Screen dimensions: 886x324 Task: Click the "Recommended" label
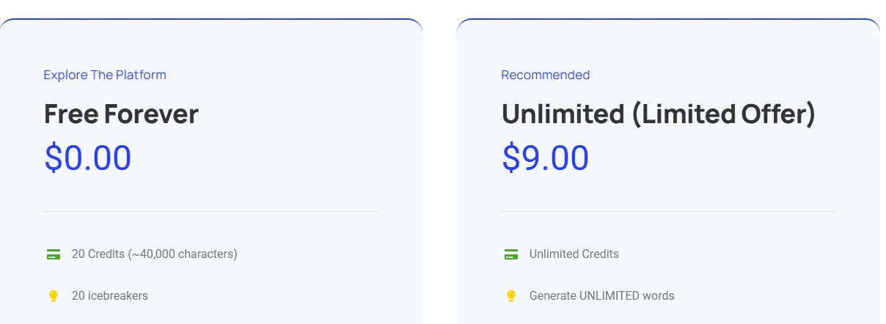pos(545,75)
